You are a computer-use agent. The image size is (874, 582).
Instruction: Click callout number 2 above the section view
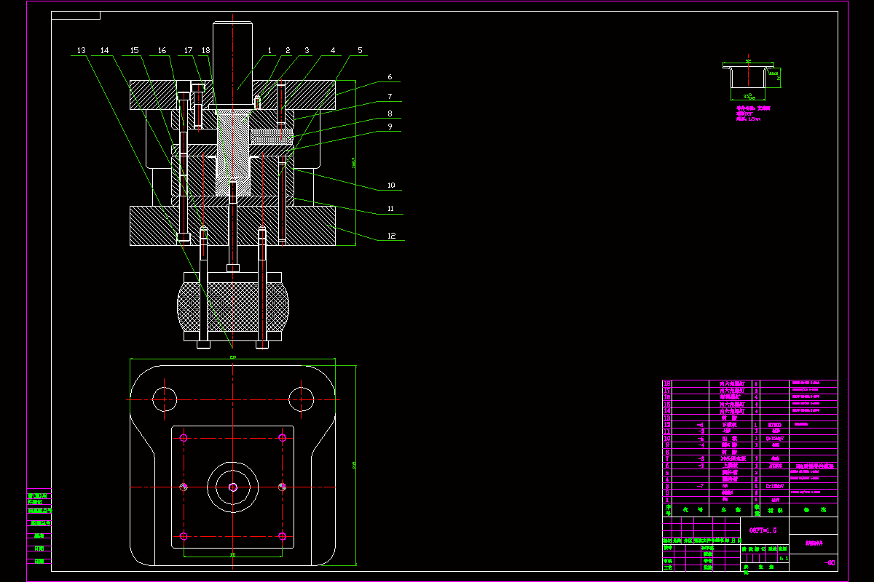288,51
